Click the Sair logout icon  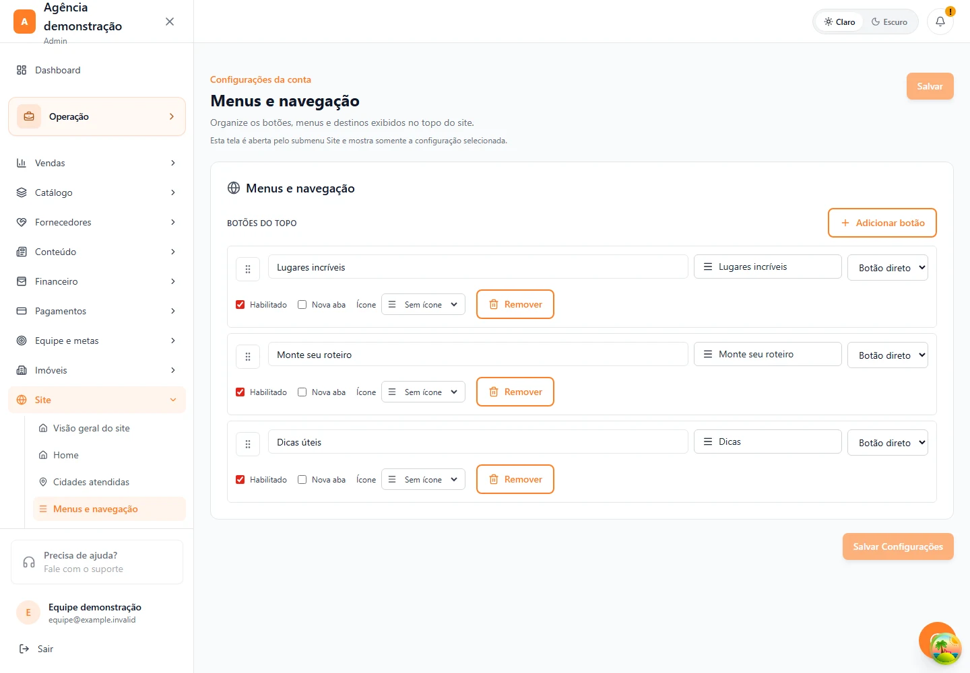(x=24, y=649)
